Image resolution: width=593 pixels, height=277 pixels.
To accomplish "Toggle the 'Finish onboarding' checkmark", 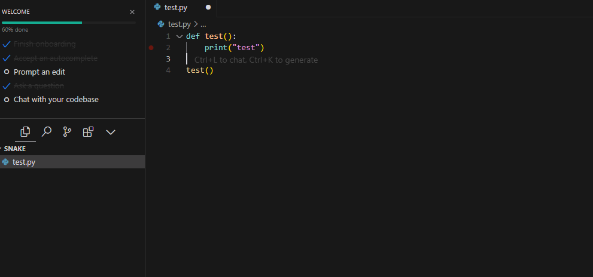I will click(x=7, y=44).
